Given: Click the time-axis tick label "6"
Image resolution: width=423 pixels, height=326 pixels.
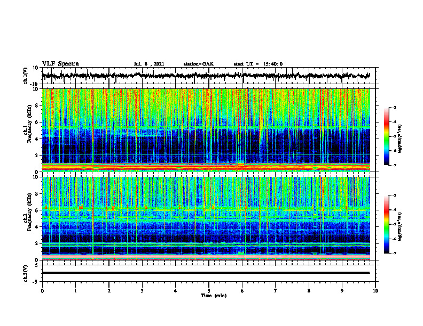Looking at the screenshot, I should point(242,291).
